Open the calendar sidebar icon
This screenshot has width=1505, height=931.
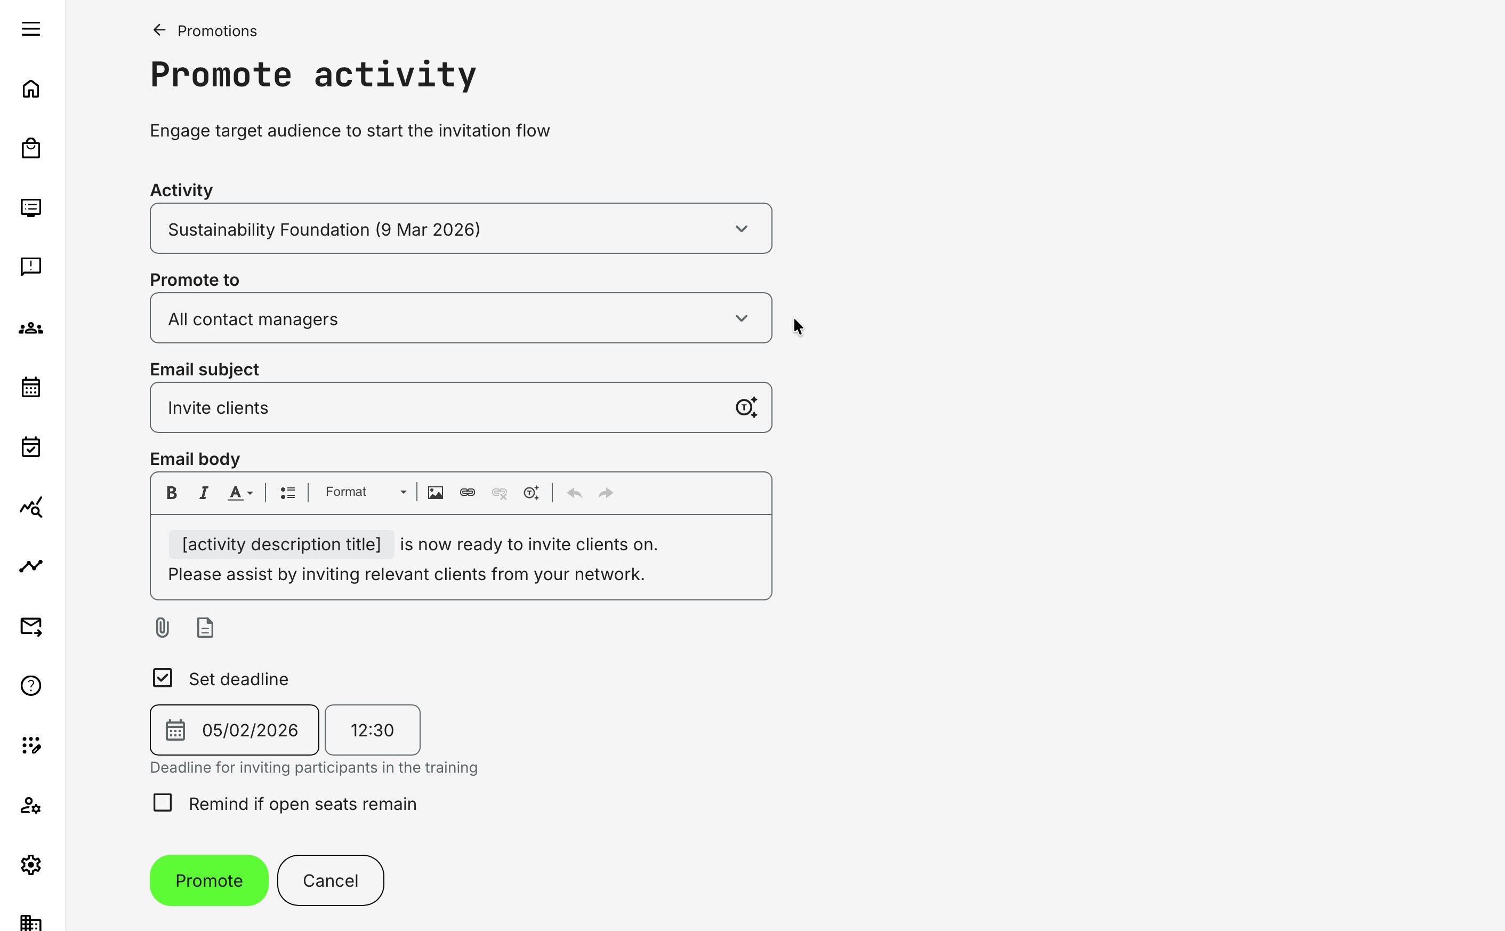31,387
